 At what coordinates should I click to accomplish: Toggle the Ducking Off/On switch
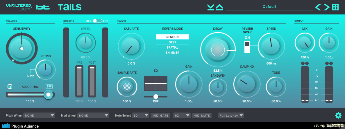[97, 21]
